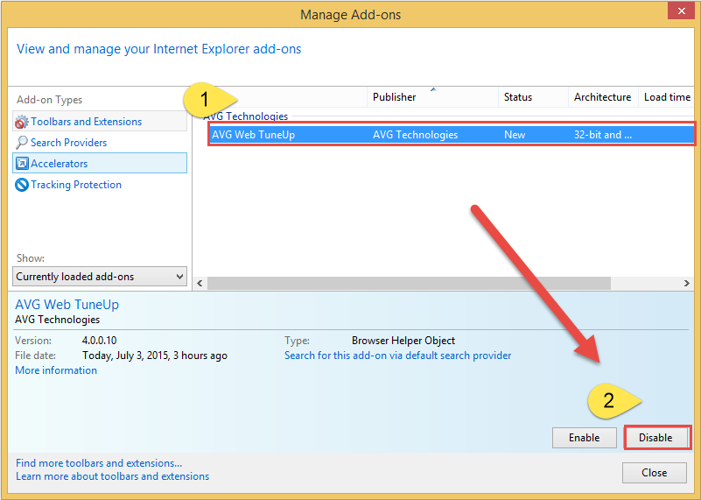The width and height of the screenshot is (701, 500).
Task: Open Learn more about toolbars and extensions
Action: coord(112,476)
